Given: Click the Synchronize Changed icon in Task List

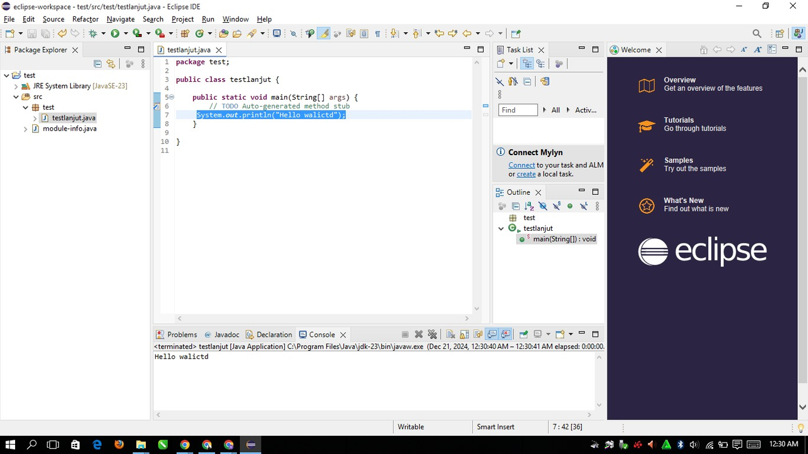Looking at the screenshot, I should pos(545,81).
